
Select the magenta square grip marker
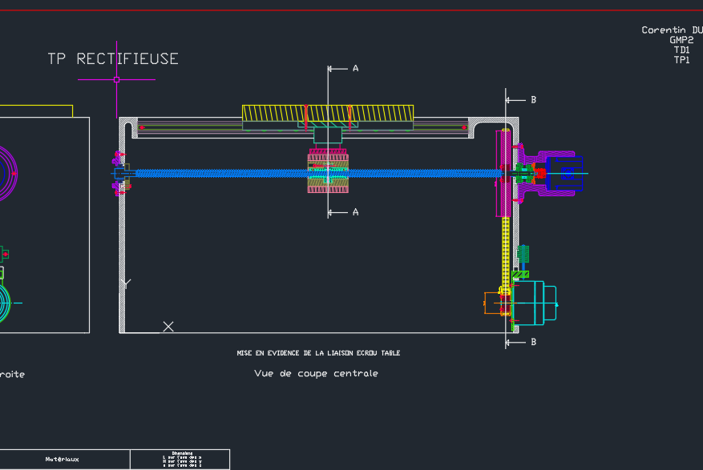[x=116, y=79]
